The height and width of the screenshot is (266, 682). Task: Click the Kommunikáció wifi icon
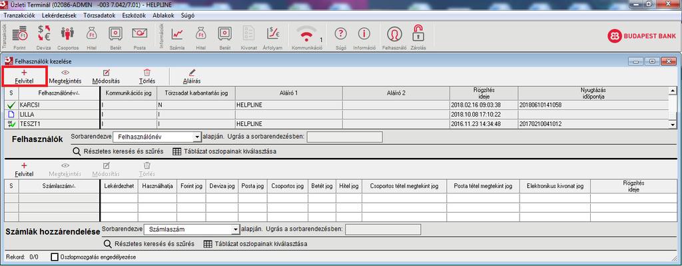pos(307,37)
